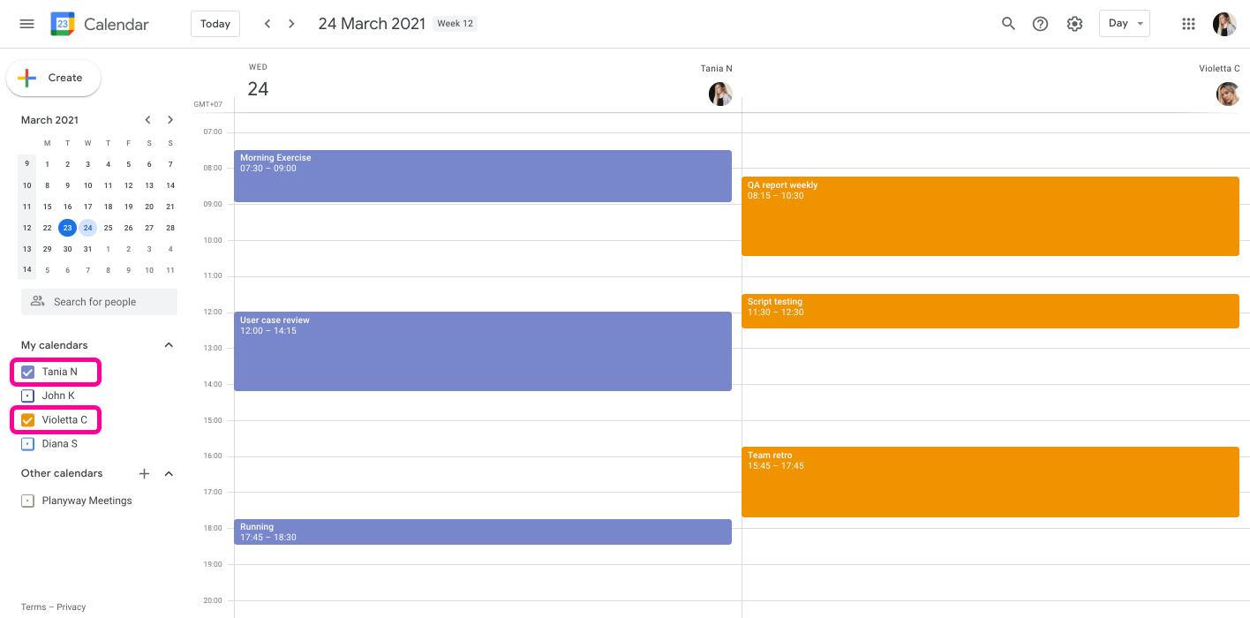This screenshot has width=1250, height=618.
Task: Enable the Planyway Meetings calendar
Action: (x=27, y=501)
